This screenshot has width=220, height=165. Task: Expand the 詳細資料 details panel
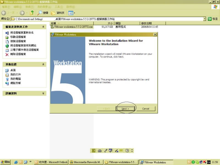pyautogui.click(x=43, y=94)
